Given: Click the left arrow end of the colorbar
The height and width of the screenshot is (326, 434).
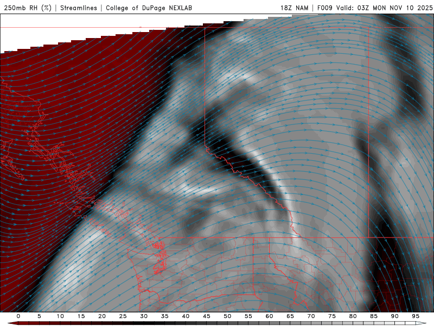Looking at the screenshot, I should click(x=12, y=323).
